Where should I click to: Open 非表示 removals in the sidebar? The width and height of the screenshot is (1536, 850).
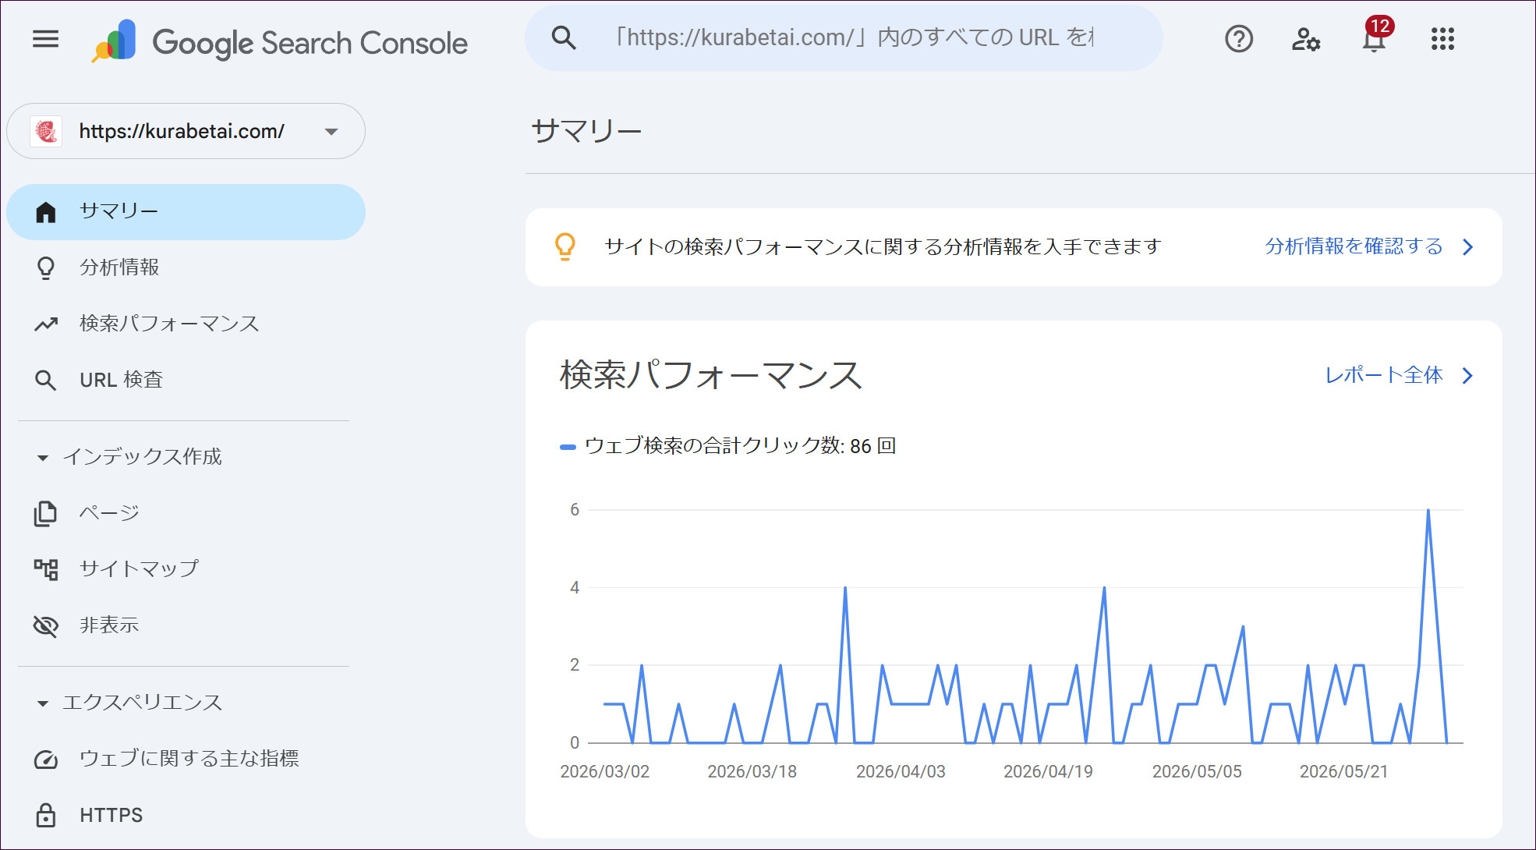click(x=186, y=625)
